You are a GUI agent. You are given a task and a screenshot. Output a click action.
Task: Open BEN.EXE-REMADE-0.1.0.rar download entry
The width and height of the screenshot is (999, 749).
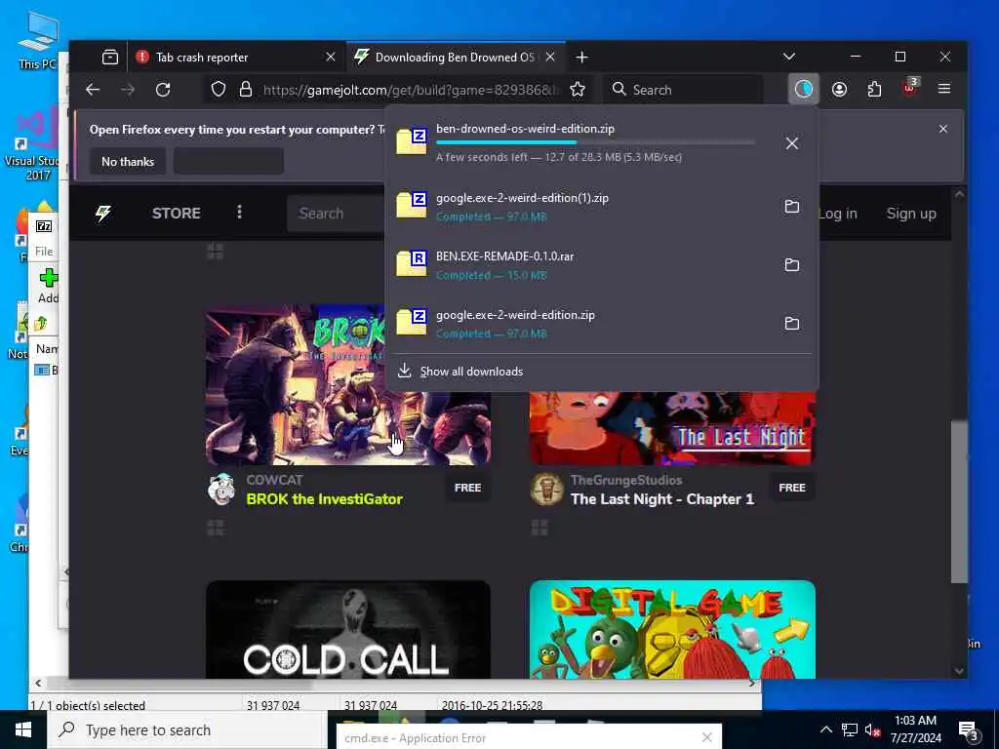click(x=583, y=265)
